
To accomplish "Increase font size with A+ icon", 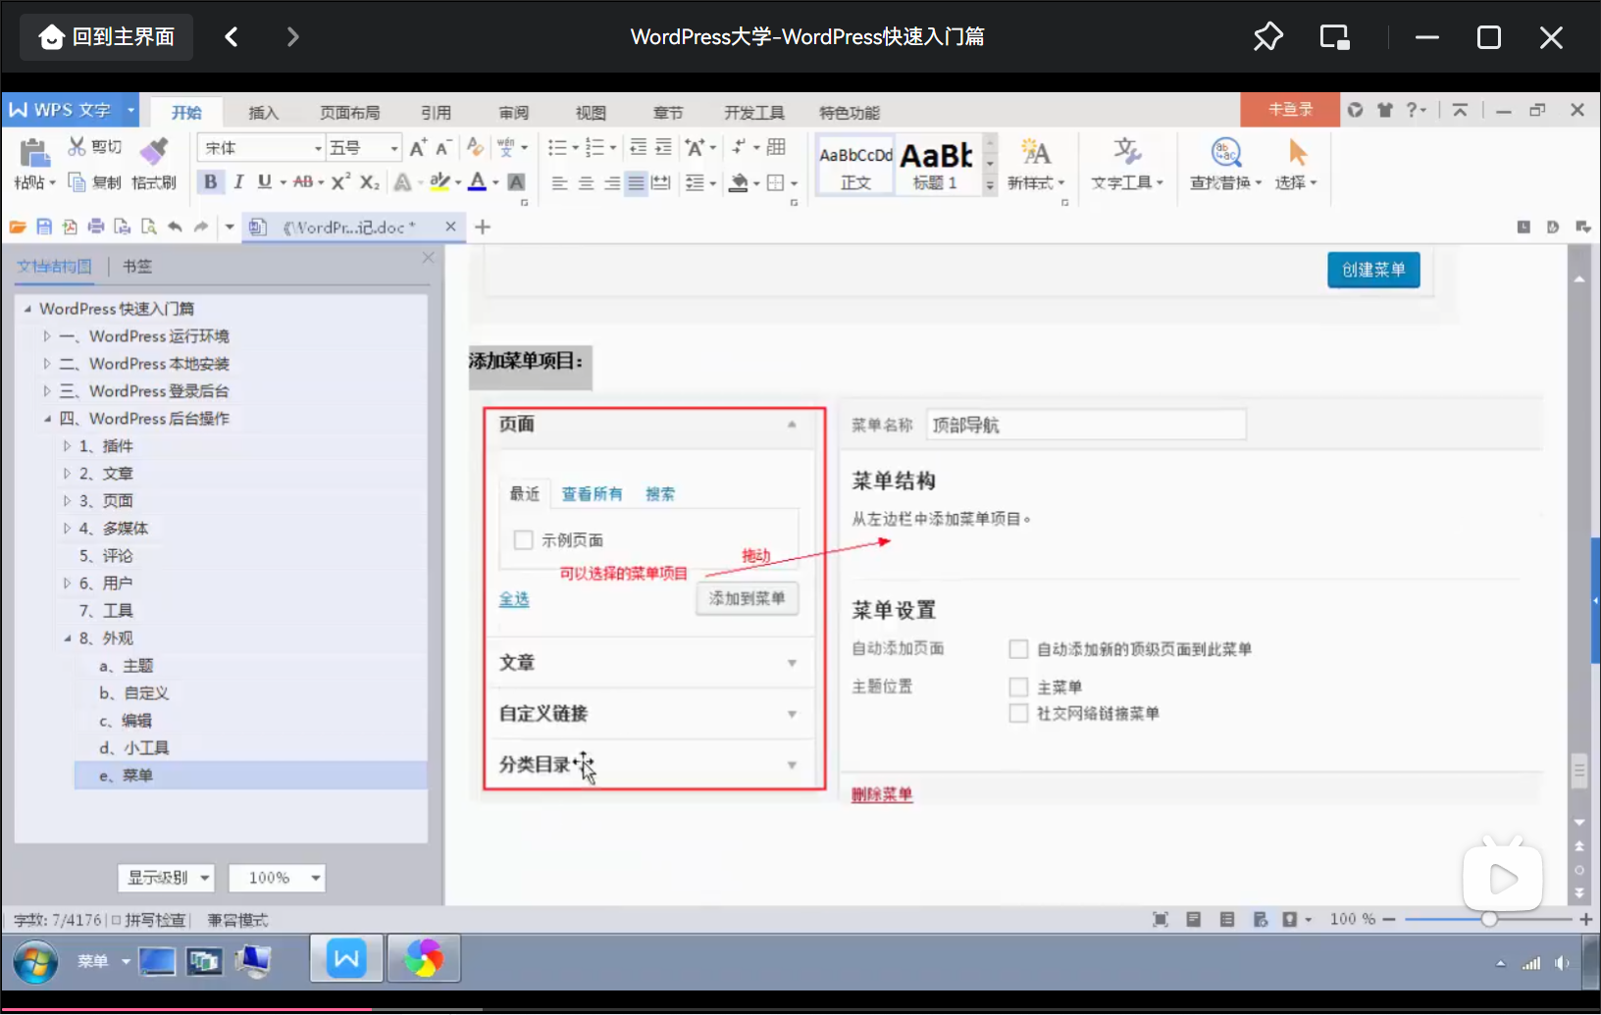I will click(418, 148).
